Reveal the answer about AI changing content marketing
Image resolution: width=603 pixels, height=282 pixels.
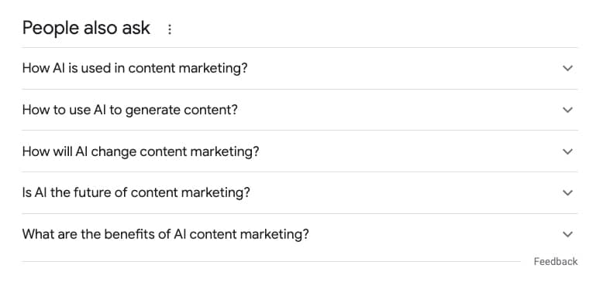point(300,151)
